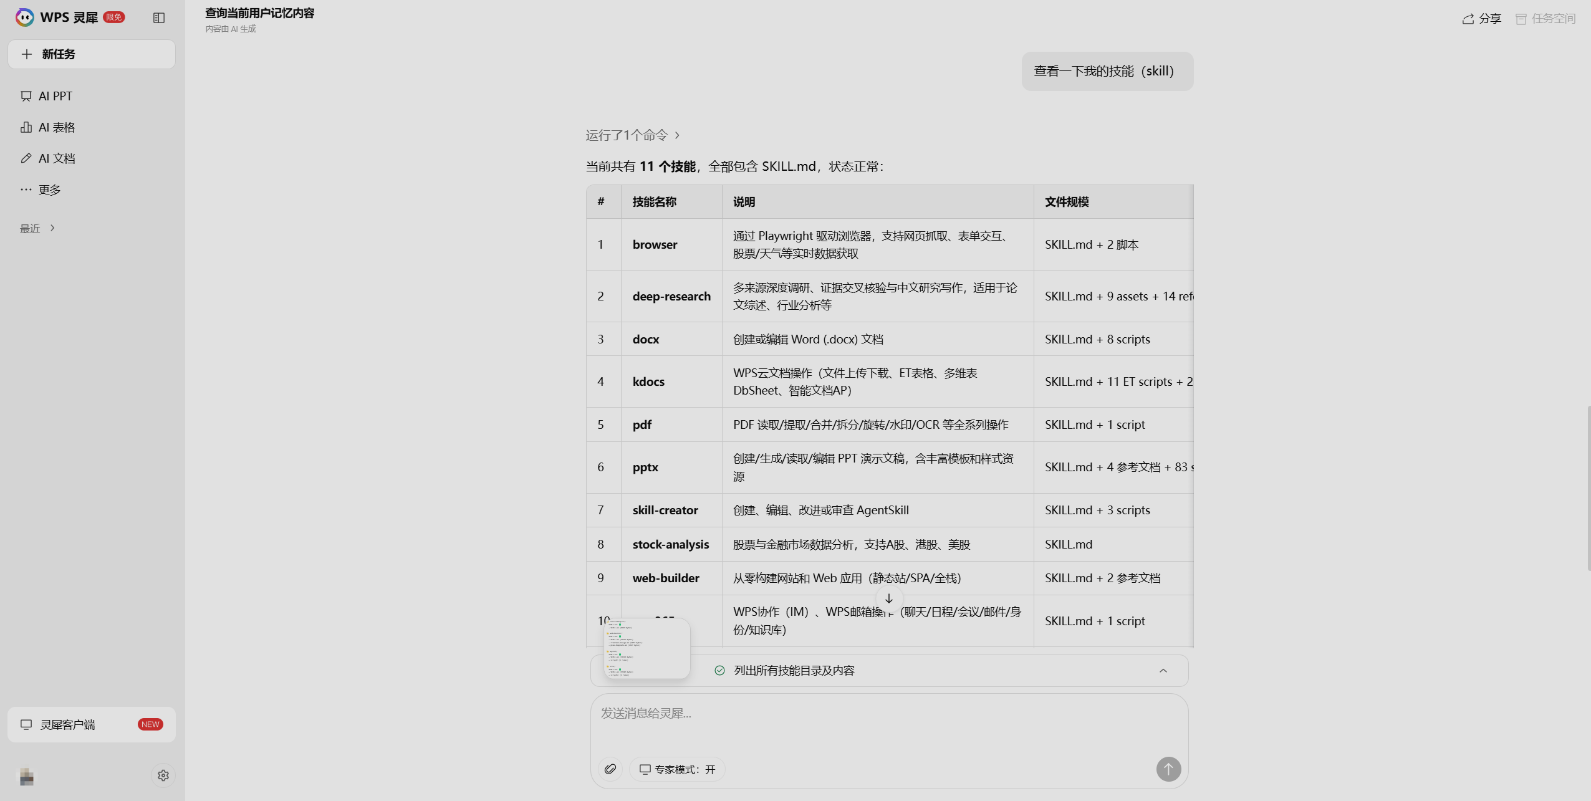Collapse the 列出所有技能目录及内容 task panel
The height and width of the screenshot is (801, 1591).
pos(1163,671)
